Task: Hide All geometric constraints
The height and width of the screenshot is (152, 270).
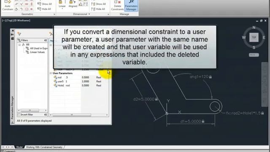Action: (44, 9)
